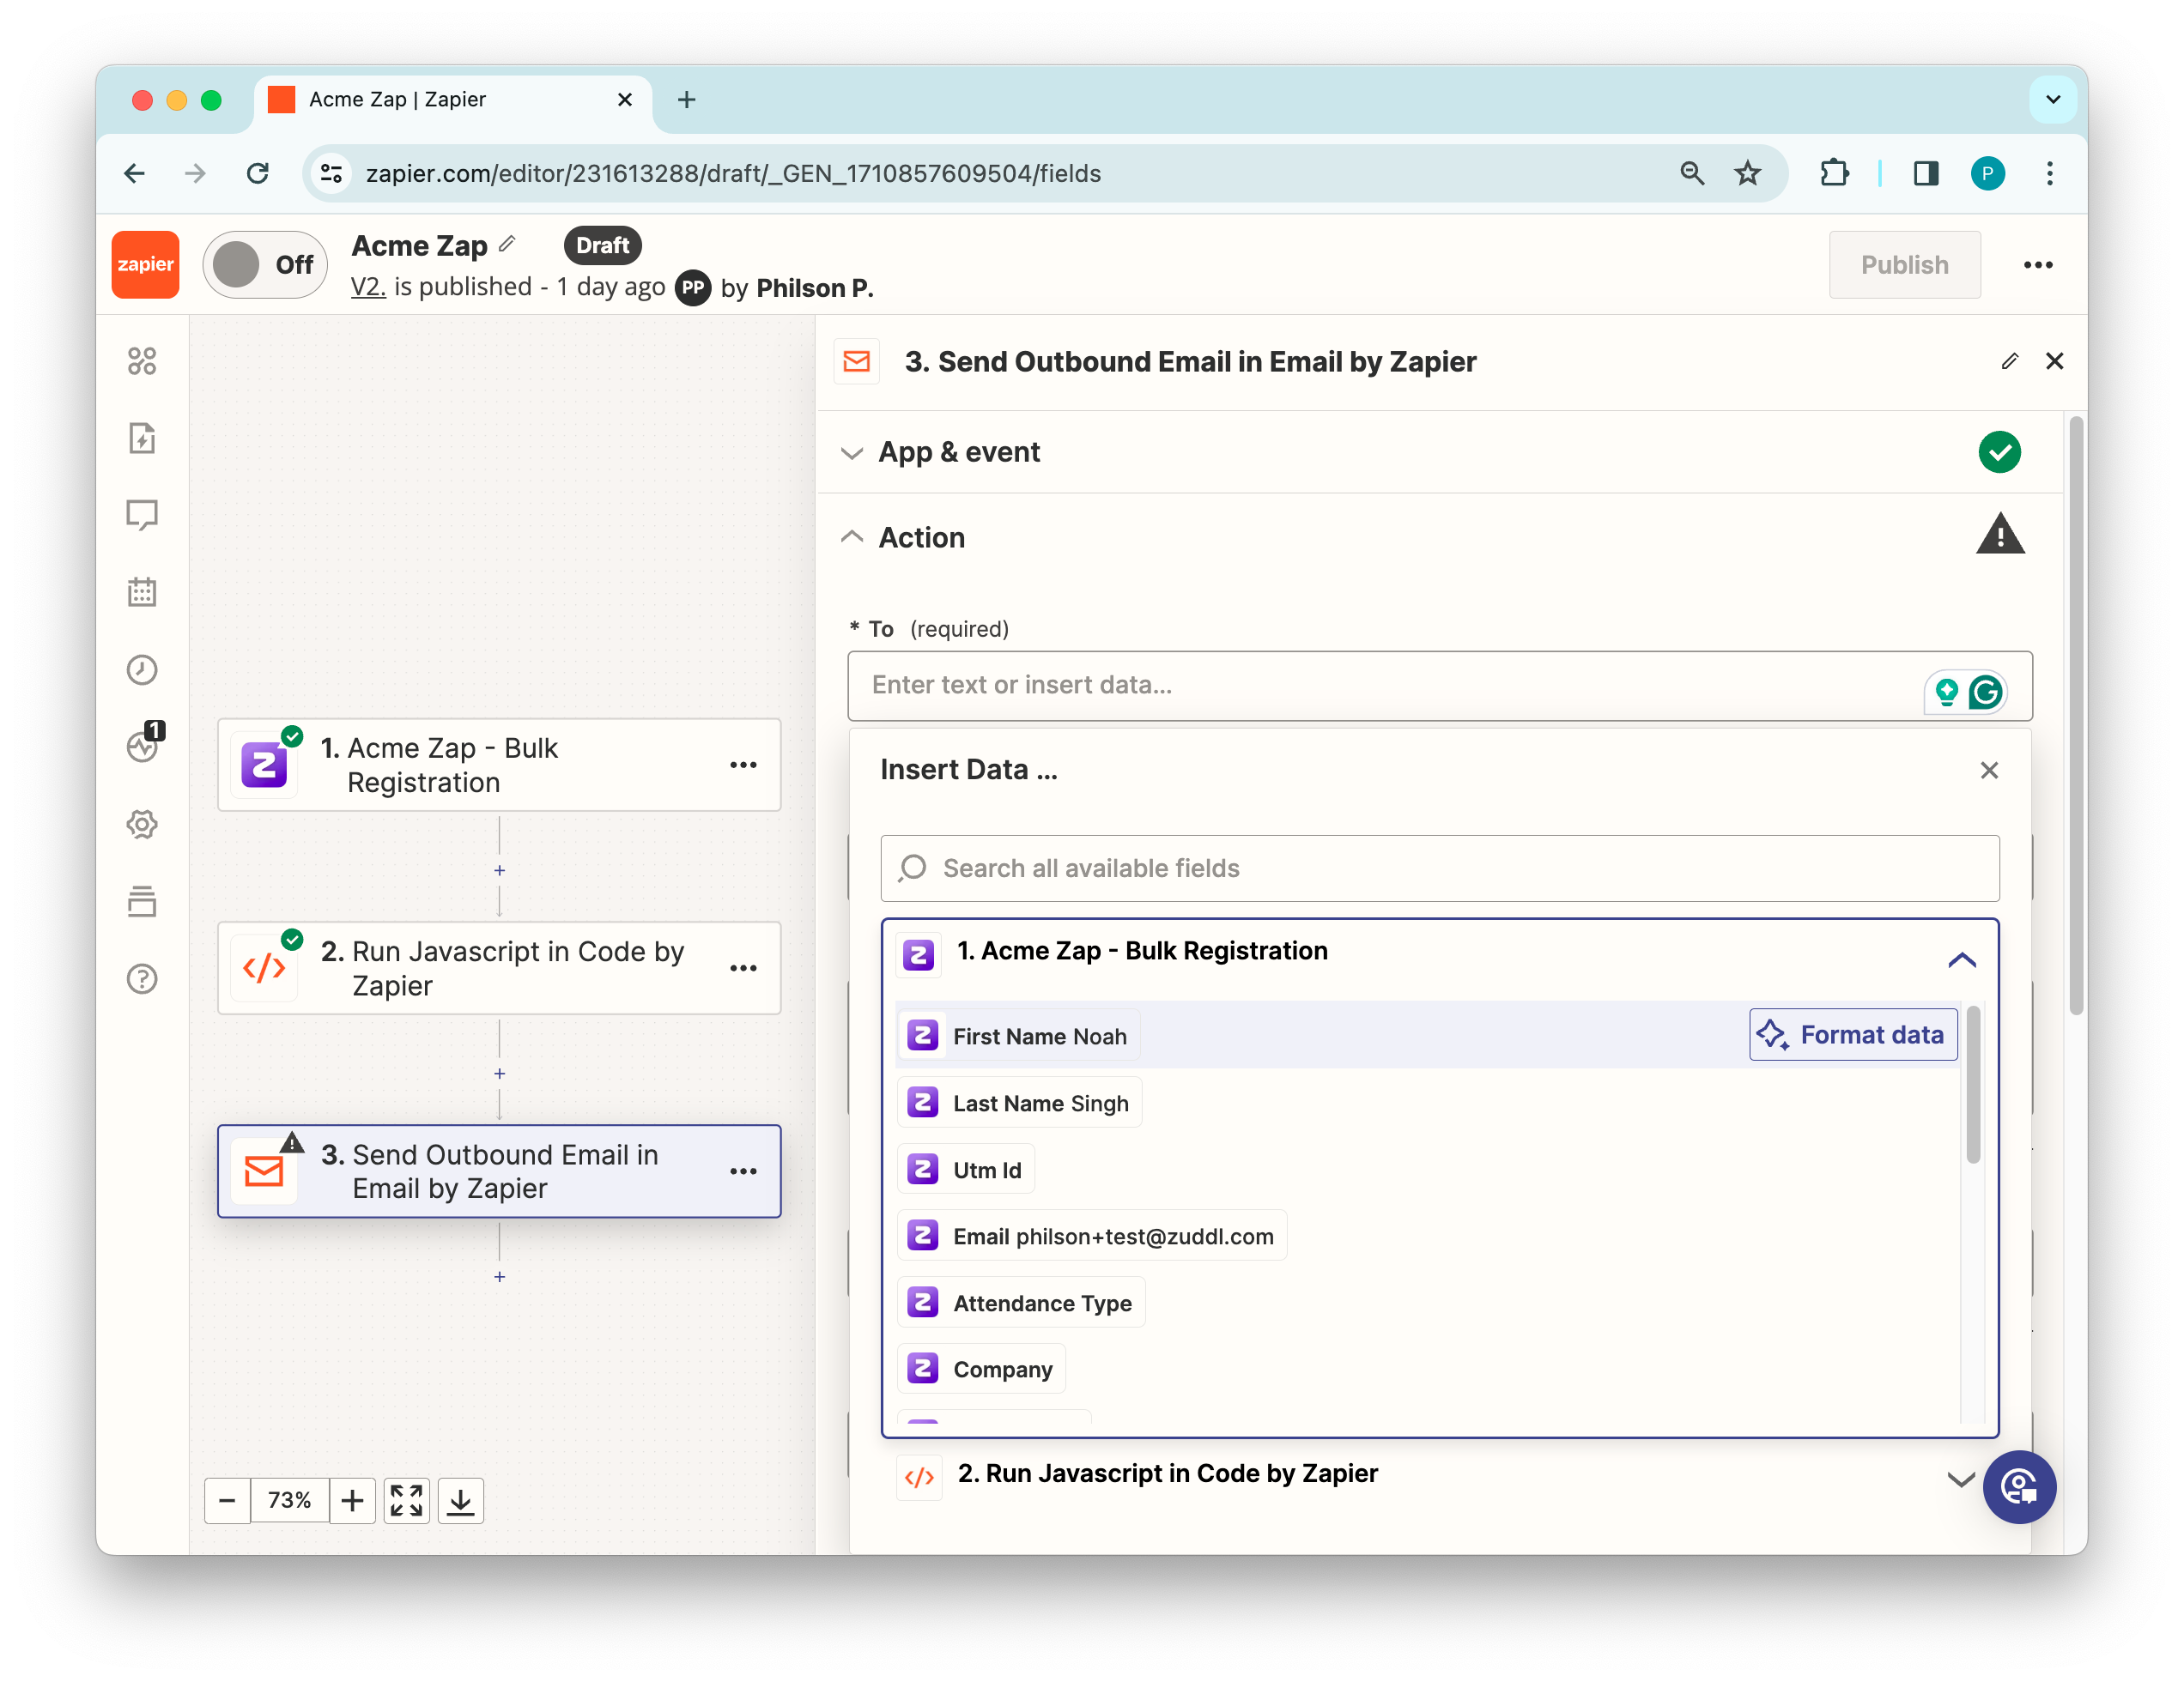This screenshot has width=2184, height=1682.
Task: Click the rename step pencil icon
Action: (2009, 362)
